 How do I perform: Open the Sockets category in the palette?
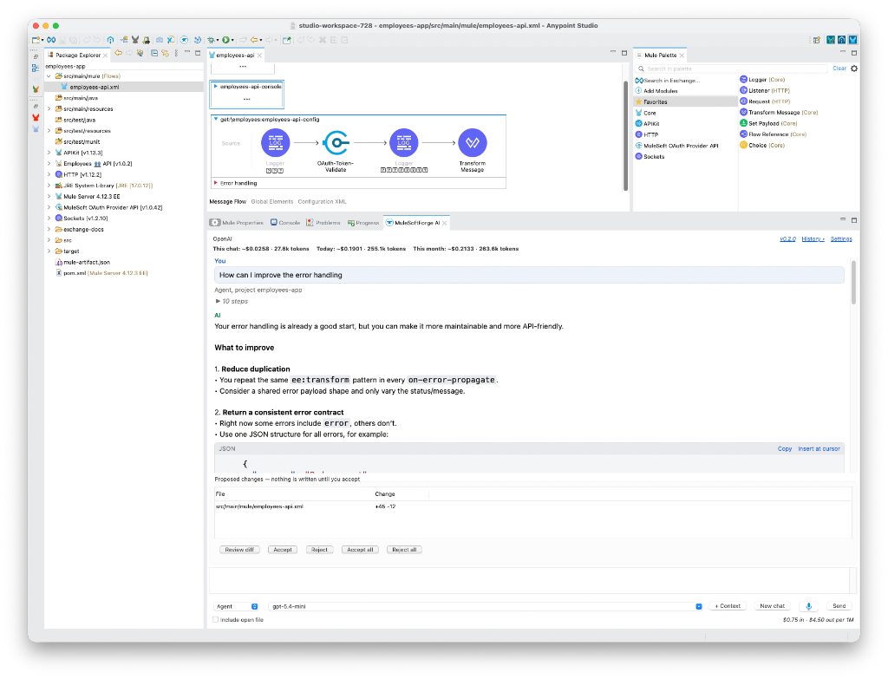pyautogui.click(x=650, y=156)
